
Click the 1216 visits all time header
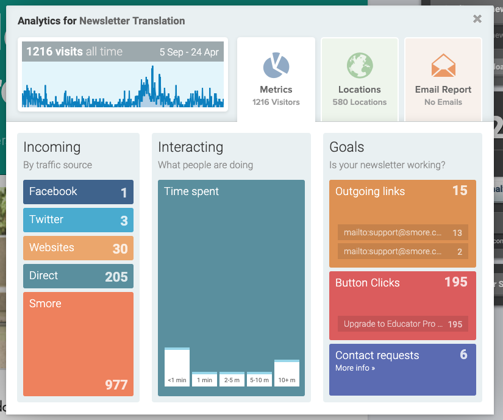coord(74,52)
